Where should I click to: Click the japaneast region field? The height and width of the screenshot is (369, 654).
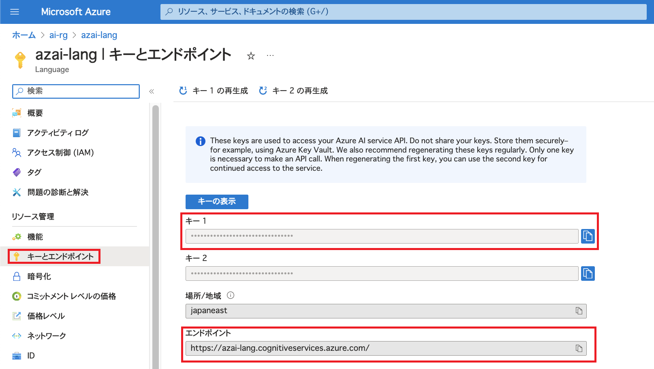[x=386, y=311]
